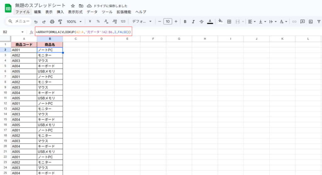Open the ヘルプ menu

(x=141, y=12)
